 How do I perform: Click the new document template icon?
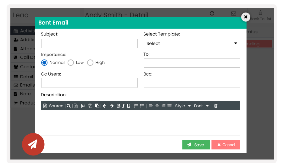[75, 106]
